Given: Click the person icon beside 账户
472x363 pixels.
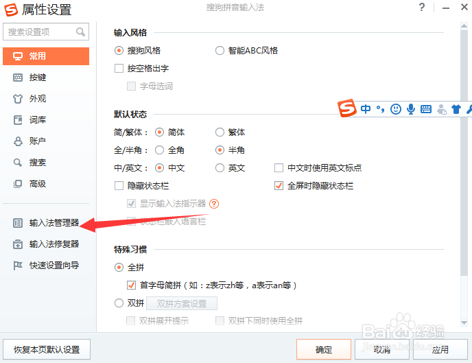Looking at the screenshot, I should (18, 141).
